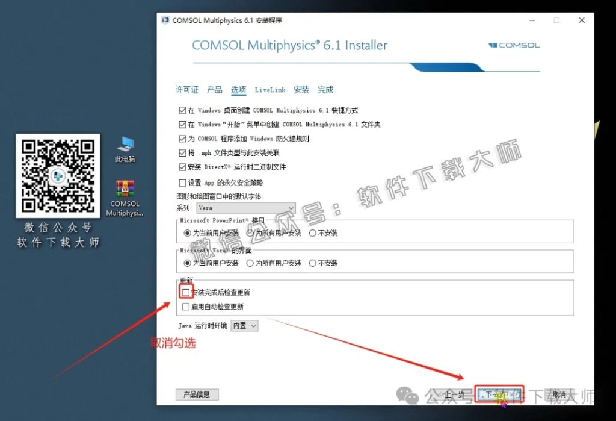Click the COMSOL logo in the installer header
The height and width of the screenshot is (421, 616).
[x=513, y=45]
